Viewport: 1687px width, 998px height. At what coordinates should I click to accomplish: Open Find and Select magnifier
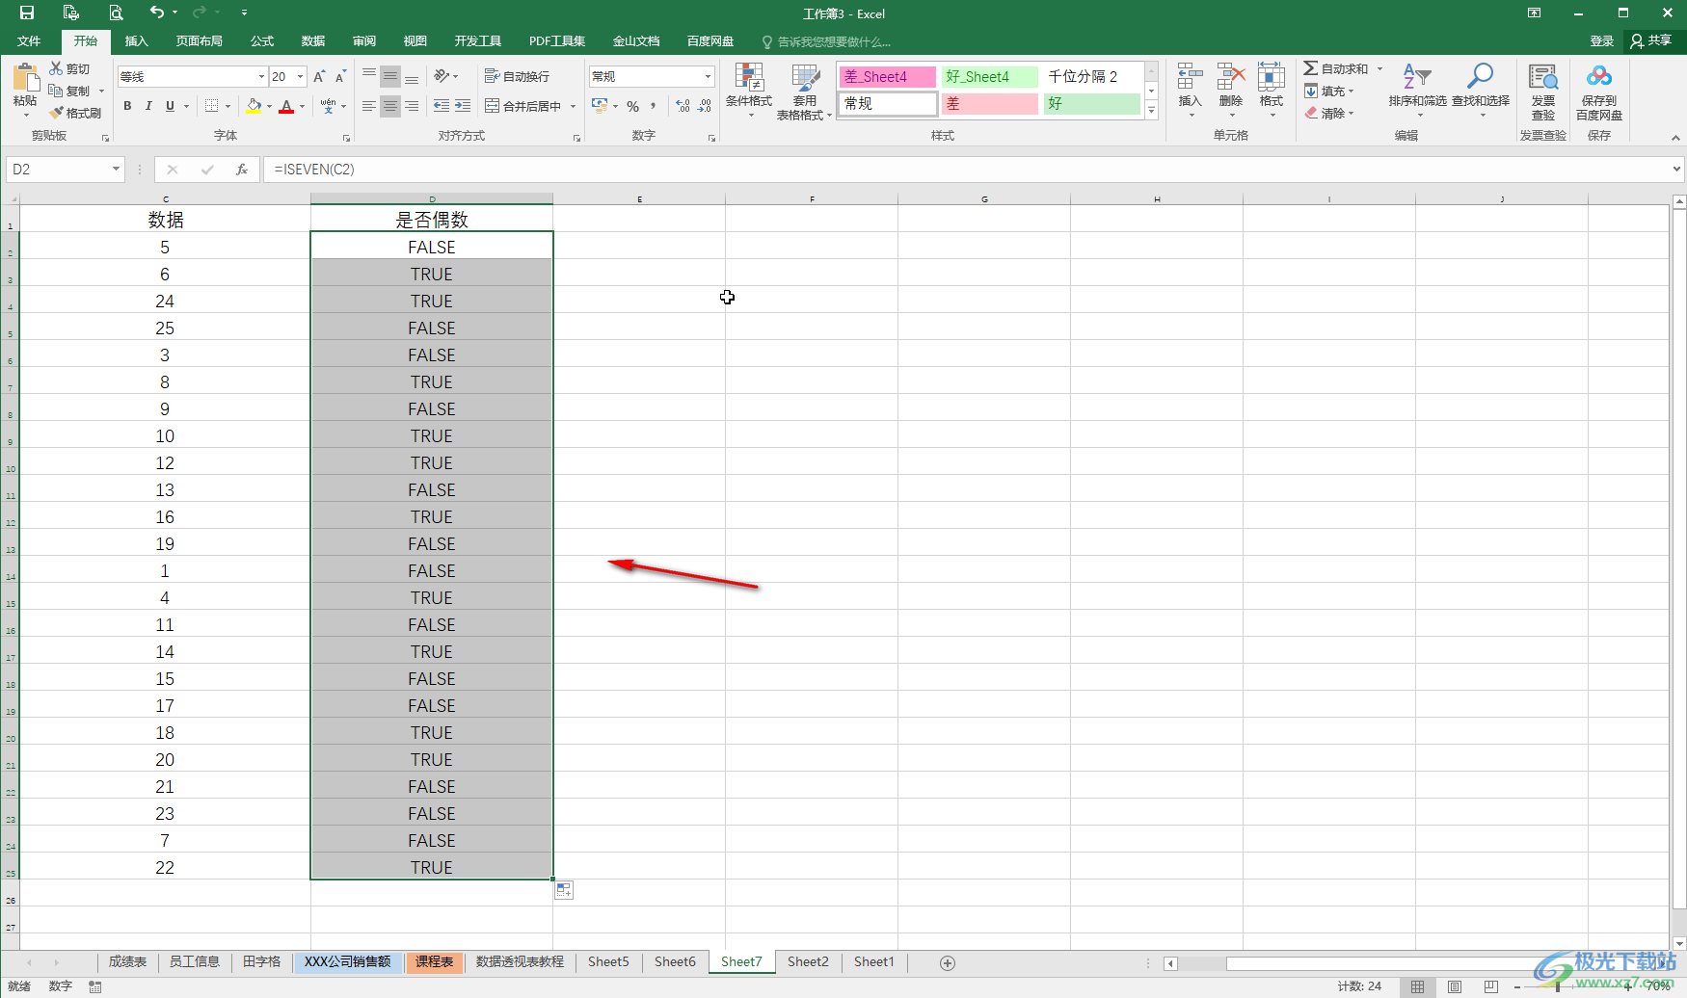[x=1480, y=77]
